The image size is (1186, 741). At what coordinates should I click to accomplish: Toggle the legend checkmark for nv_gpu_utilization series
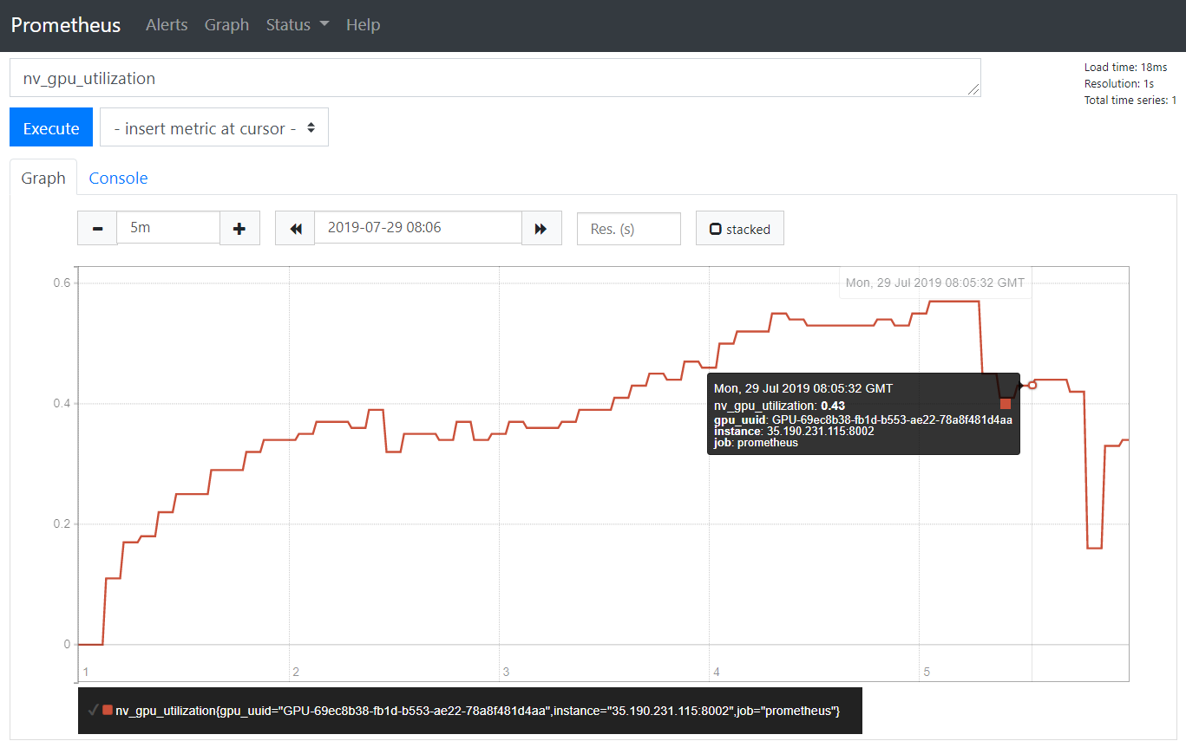(93, 711)
